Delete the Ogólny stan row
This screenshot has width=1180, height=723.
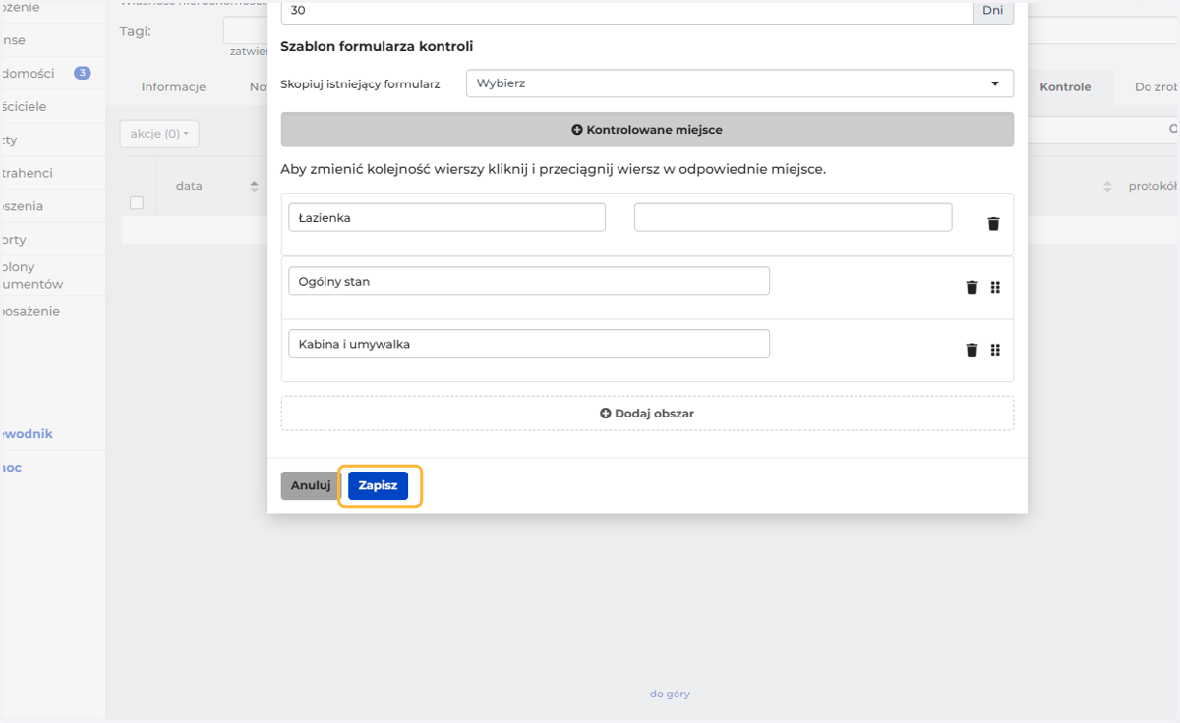tap(972, 287)
